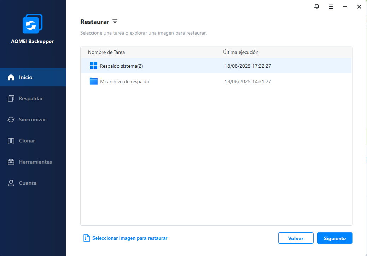This screenshot has height=256, width=367.
Task: Click the sort filter icon beside Restaurar
Action: (x=115, y=22)
